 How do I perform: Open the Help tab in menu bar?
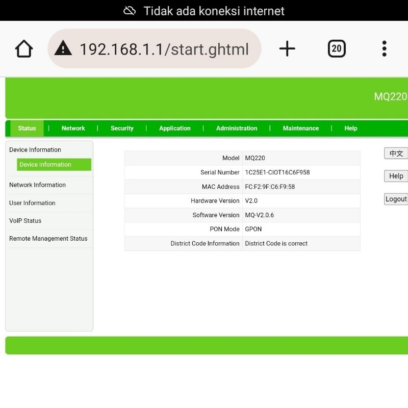(x=351, y=129)
